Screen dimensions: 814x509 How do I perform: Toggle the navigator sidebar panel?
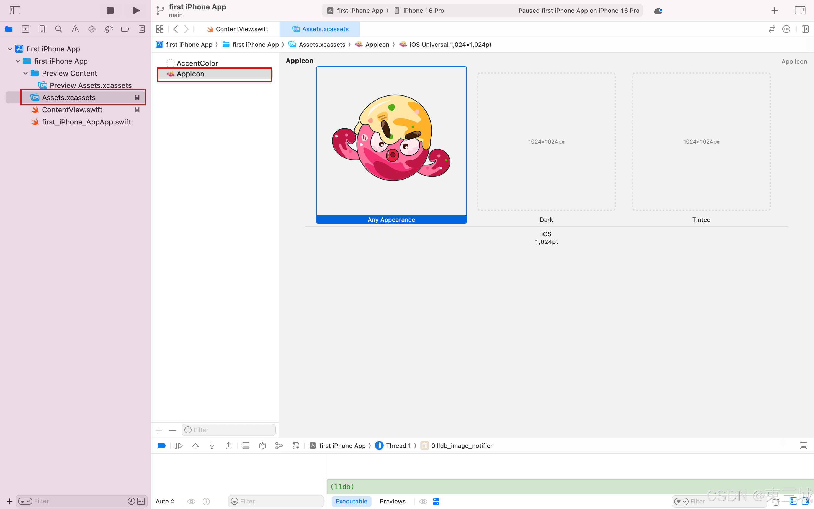point(15,11)
